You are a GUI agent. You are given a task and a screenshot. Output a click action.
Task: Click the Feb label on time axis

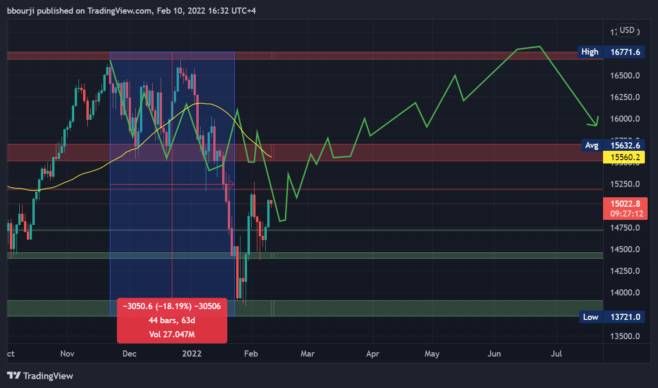pos(252,353)
